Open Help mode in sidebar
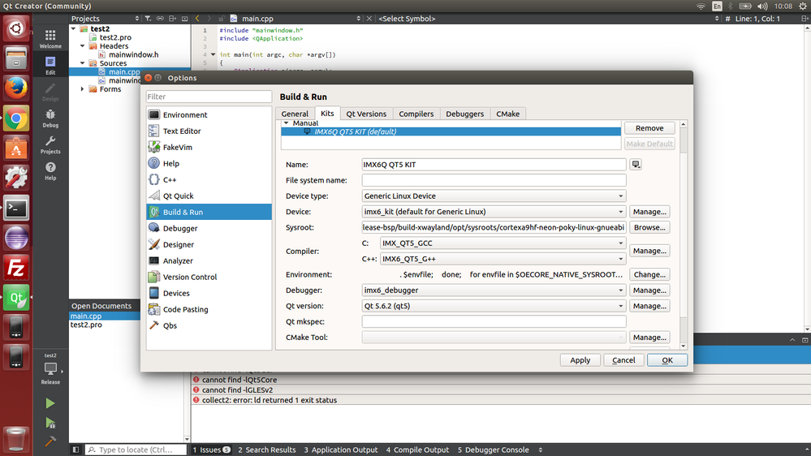This screenshot has height=456, width=811. click(x=50, y=170)
